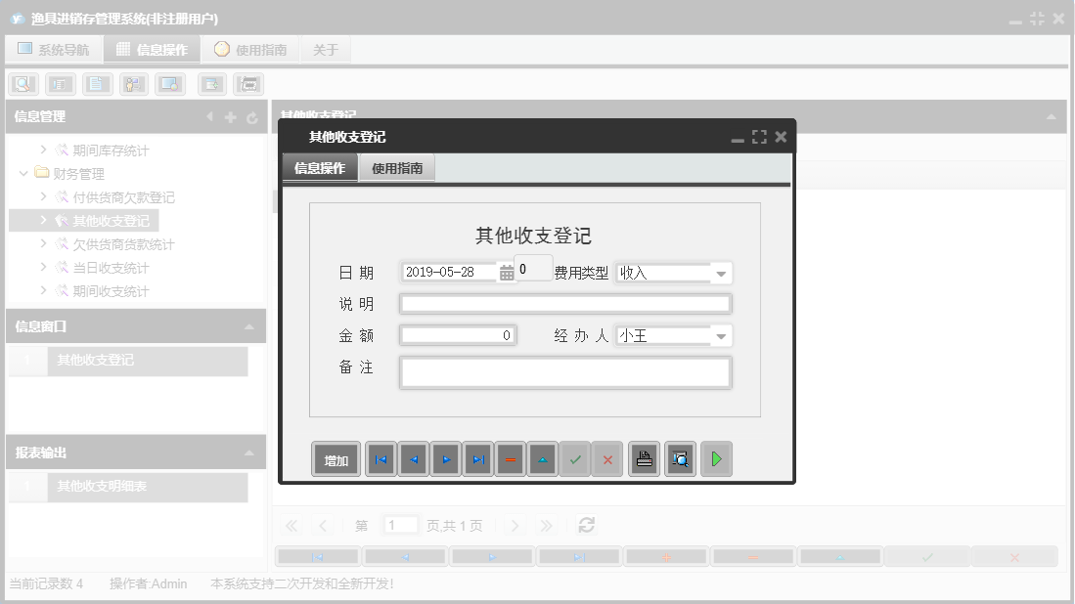Go to the last record using navigation icon
This screenshot has height=604, width=1075.
pyautogui.click(x=478, y=458)
